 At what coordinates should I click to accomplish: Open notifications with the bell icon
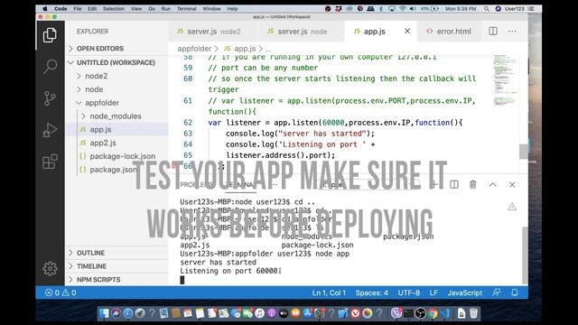coord(515,292)
